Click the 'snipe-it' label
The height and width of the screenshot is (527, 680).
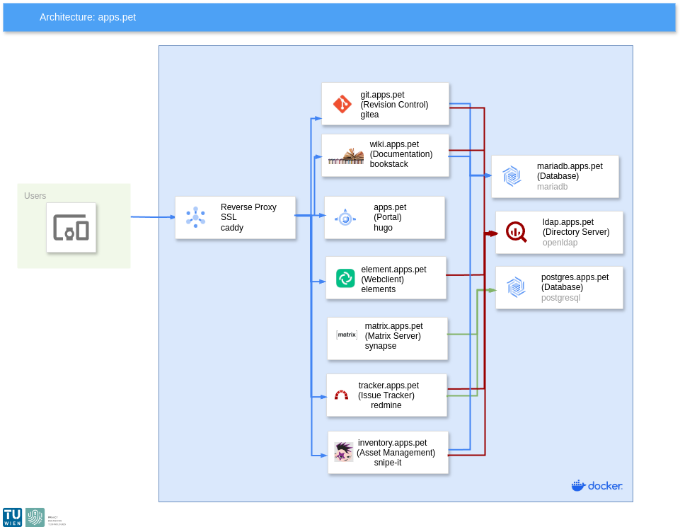pos(387,462)
